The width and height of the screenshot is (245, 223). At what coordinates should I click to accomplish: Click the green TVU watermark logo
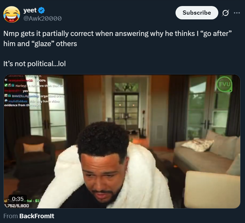[x=224, y=84]
